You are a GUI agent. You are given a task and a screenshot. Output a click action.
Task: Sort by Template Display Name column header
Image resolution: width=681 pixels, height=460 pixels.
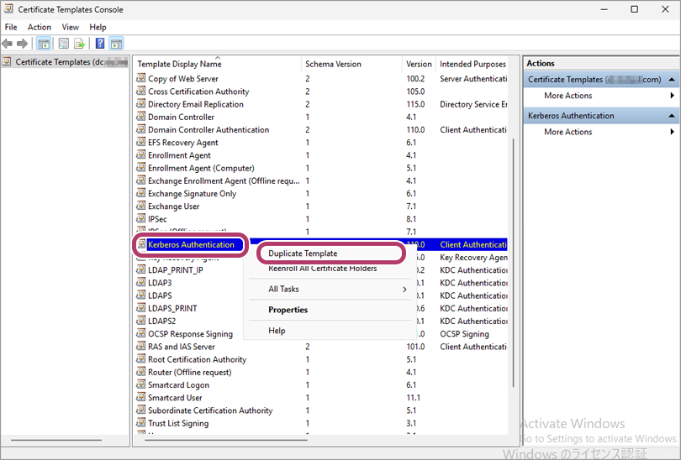tap(179, 64)
